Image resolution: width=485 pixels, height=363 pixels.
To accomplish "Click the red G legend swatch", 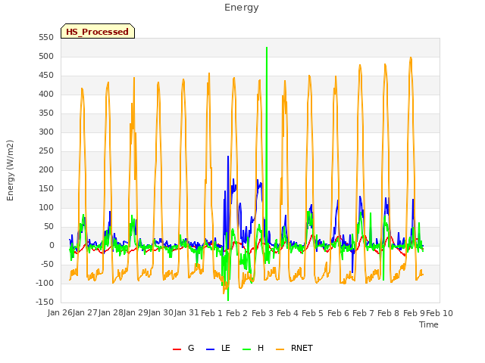I will [177, 349].
